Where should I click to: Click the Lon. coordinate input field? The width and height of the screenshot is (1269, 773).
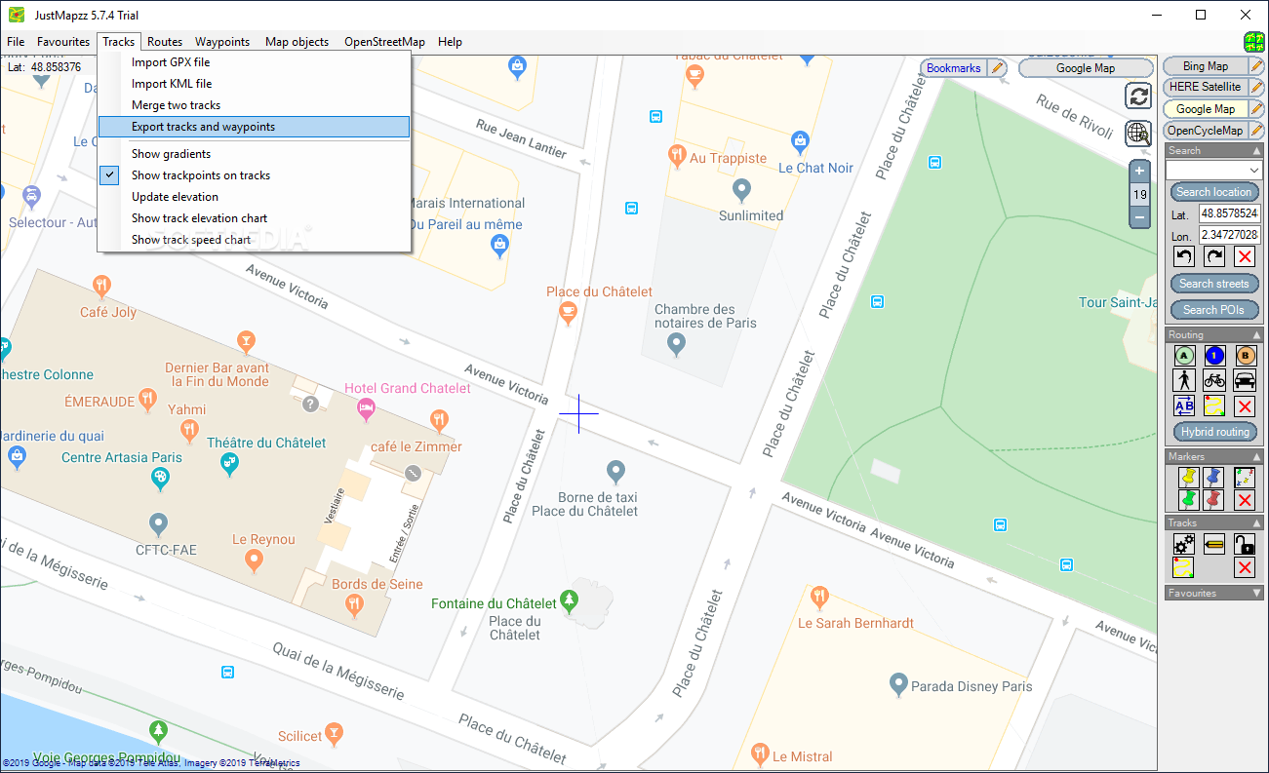tap(1230, 235)
